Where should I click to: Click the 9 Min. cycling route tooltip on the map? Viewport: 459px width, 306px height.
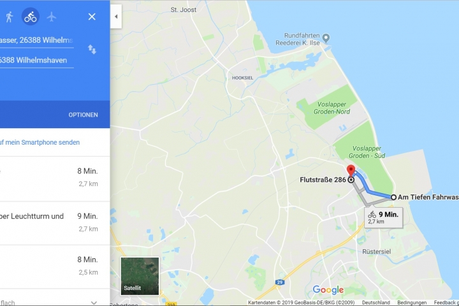point(384,217)
